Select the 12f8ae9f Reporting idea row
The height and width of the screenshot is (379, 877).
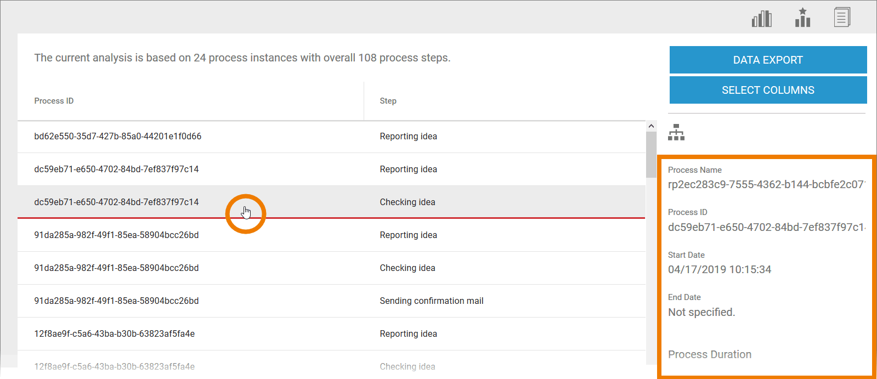[115, 334]
